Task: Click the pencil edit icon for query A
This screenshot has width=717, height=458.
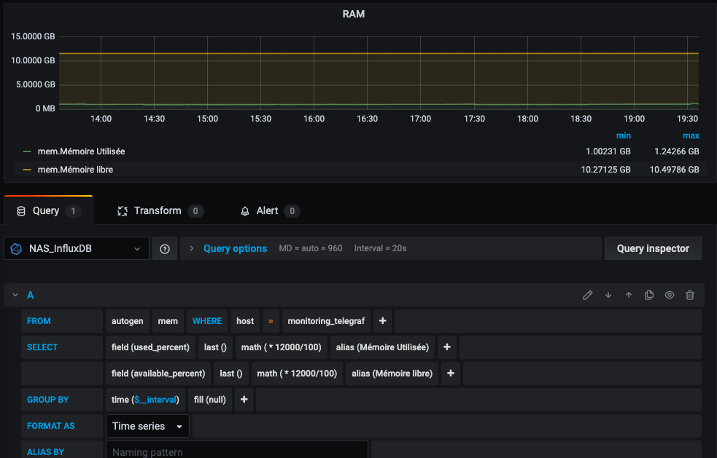Action: click(588, 295)
